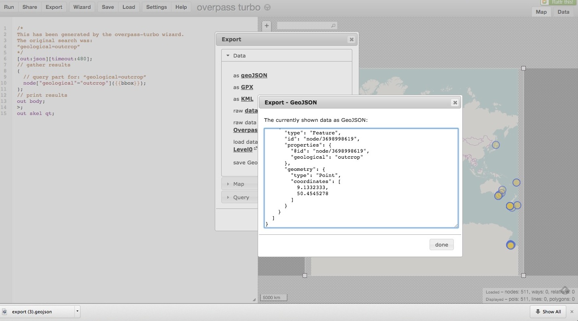
Task: Click the Level0 external link icon
Action: [x=256, y=149]
